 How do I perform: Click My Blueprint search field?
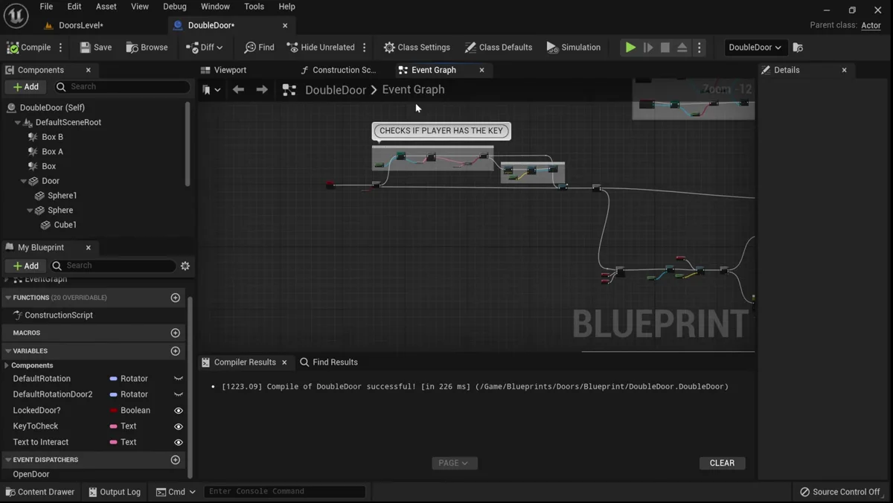pos(112,266)
